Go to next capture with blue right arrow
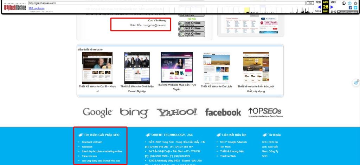This screenshot has width=360, height=165. click(x=332, y=7)
